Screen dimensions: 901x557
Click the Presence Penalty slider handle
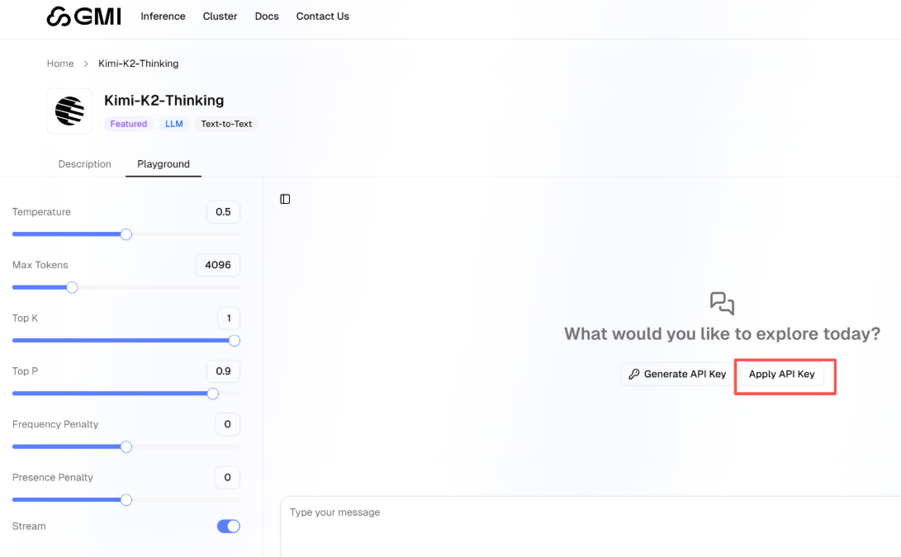coord(126,499)
